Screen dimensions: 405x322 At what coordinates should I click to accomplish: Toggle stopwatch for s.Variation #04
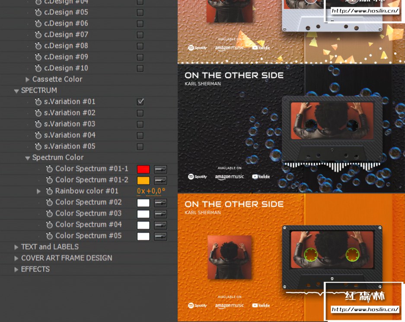(38, 135)
